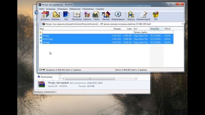The width and height of the screenshot is (205, 115).
Task: Open the Избранное menu
Action: click(x=75, y=9)
